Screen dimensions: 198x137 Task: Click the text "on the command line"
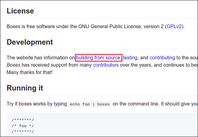137,104
